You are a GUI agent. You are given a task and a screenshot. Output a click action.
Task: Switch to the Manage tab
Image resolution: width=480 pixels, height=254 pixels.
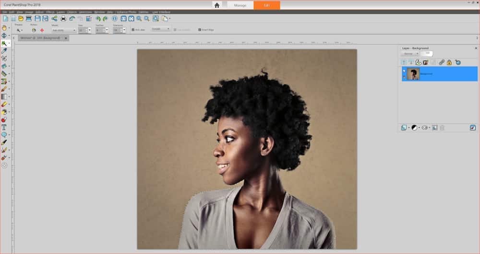240,5
